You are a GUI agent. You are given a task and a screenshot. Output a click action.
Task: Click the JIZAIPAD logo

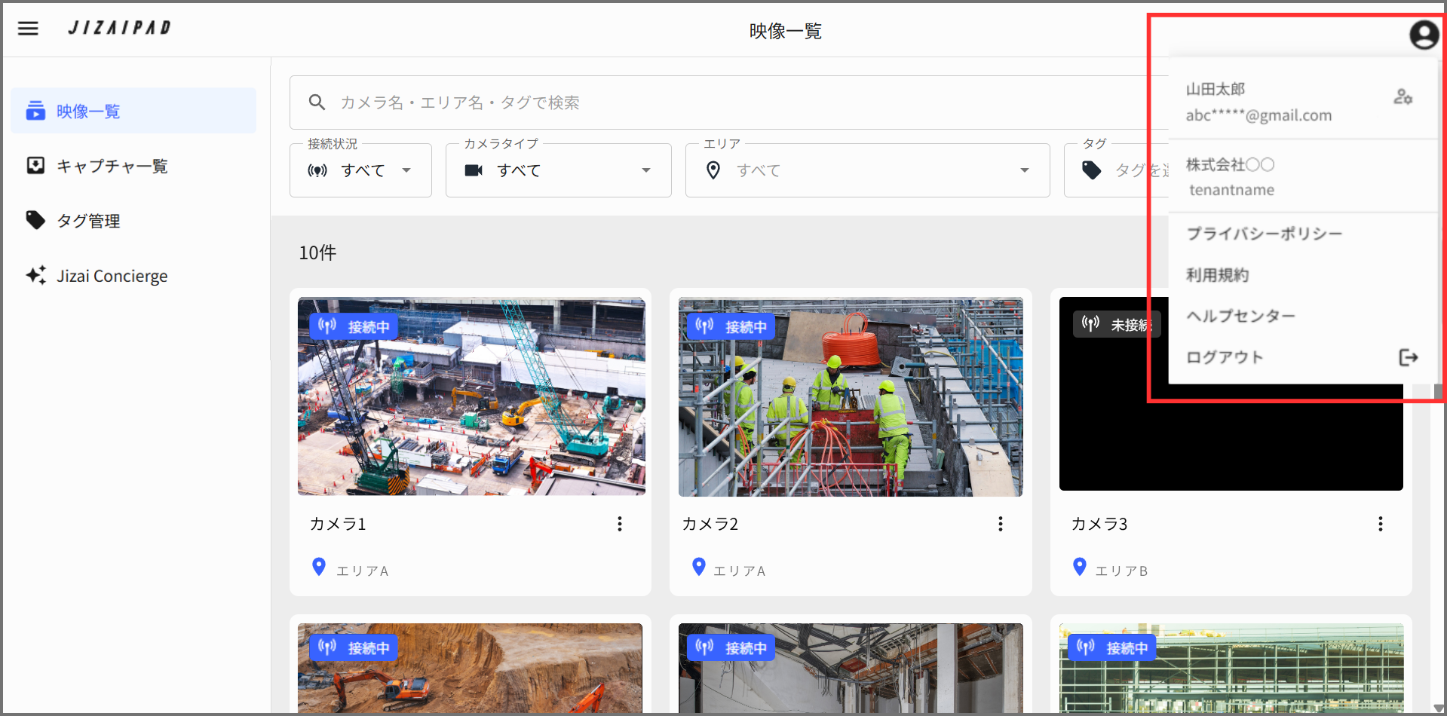[120, 28]
